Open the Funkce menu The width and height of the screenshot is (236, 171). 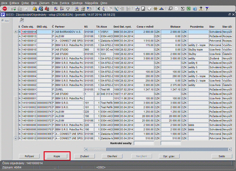pyautogui.click(x=65, y=3)
